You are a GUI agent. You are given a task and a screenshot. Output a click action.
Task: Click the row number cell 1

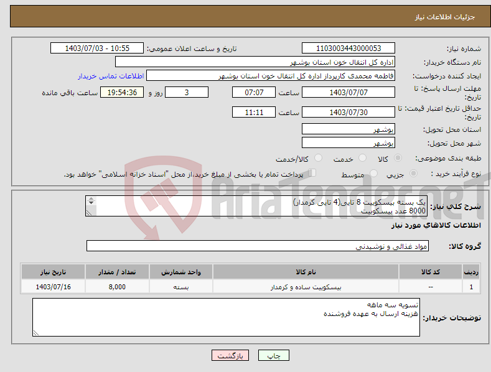[x=471, y=287]
